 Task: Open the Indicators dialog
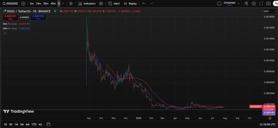click(x=87, y=4)
